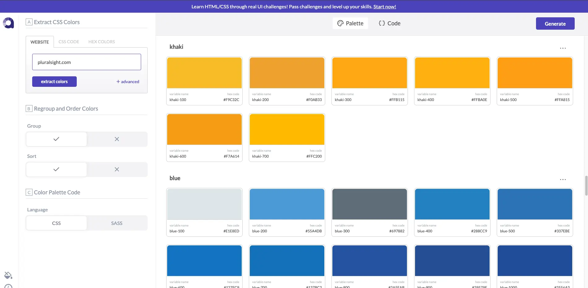The height and width of the screenshot is (288, 588).
Task: Click the variable name blue-200
Action: pos(260,231)
